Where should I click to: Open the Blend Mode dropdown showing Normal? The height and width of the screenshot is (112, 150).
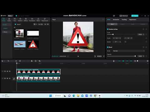129,51
